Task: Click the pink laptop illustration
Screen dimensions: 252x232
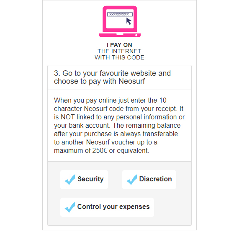Action: (120, 21)
